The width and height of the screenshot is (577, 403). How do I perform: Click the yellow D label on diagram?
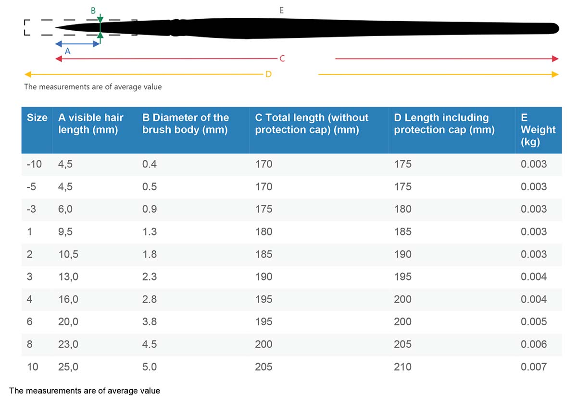268,74
